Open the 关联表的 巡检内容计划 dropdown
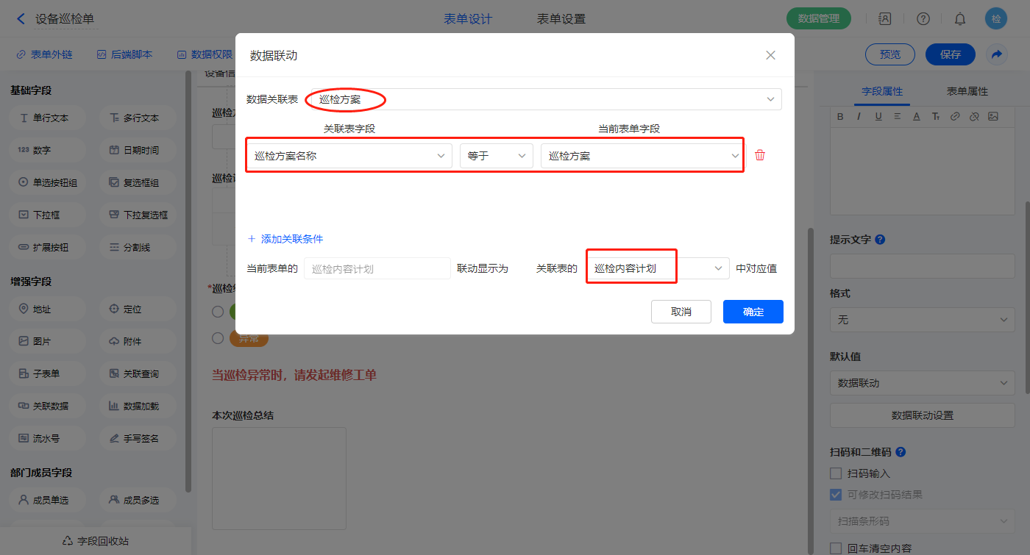Image resolution: width=1030 pixels, height=555 pixels. [x=657, y=269]
